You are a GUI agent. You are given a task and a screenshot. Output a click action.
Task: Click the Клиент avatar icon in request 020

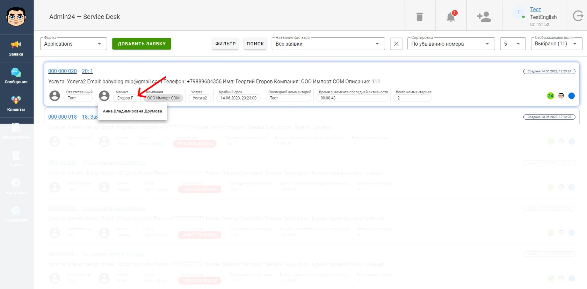click(x=104, y=96)
